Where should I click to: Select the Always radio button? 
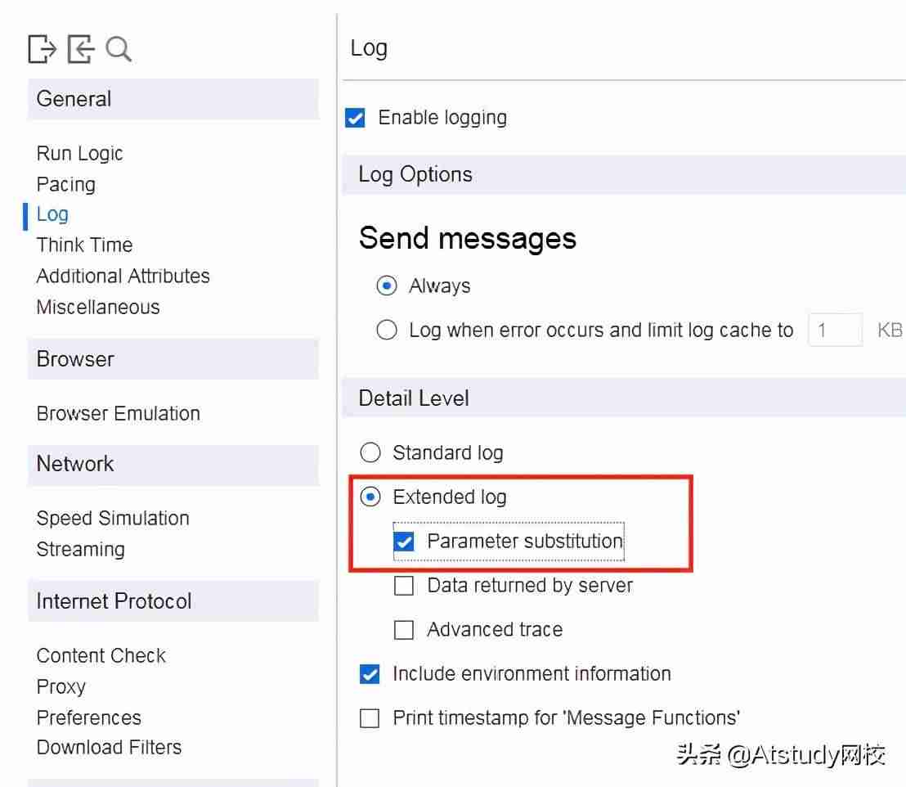387,286
